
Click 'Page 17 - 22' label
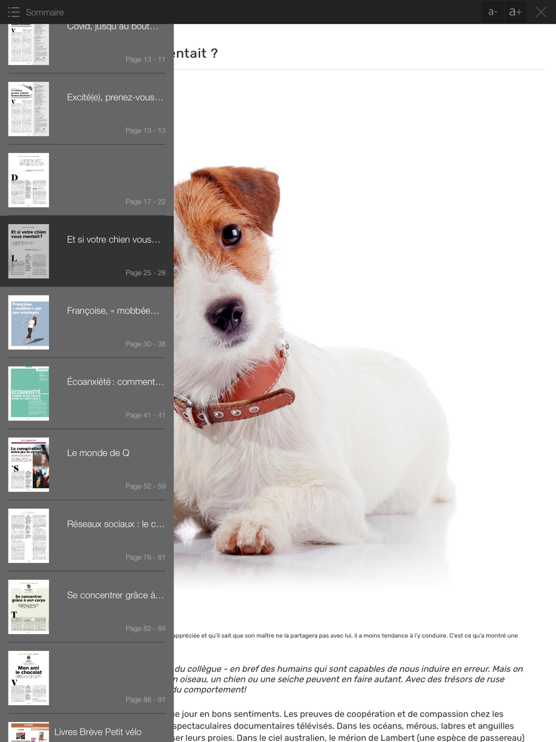click(145, 202)
